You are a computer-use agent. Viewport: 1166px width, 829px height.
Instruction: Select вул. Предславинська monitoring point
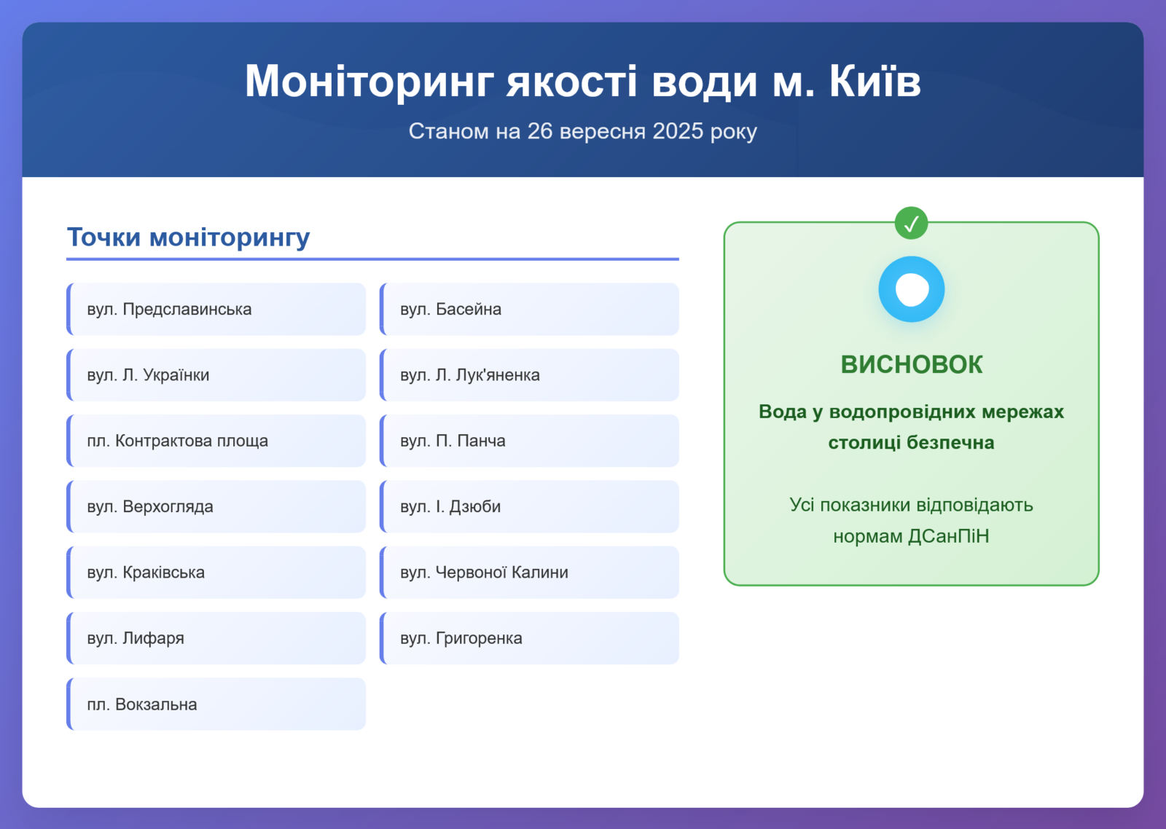point(216,310)
